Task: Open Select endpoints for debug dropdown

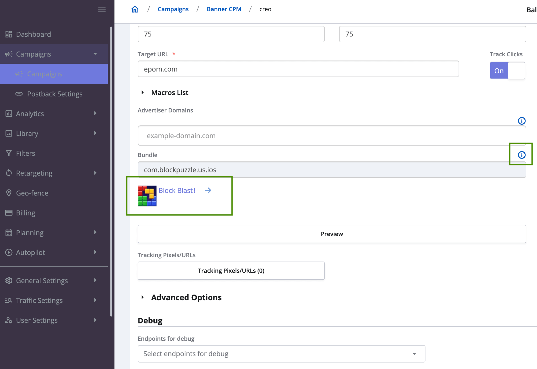Action: click(x=281, y=354)
